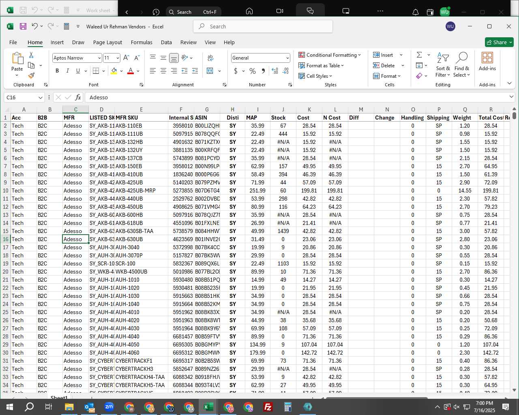519x415 pixels.
Task: Switch to Insert tab
Action: click(57, 42)
